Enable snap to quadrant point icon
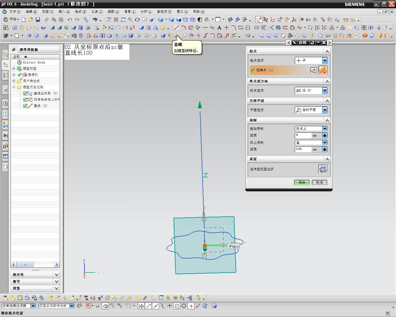This screenshot has width=396, height=317. coord(184,306)
